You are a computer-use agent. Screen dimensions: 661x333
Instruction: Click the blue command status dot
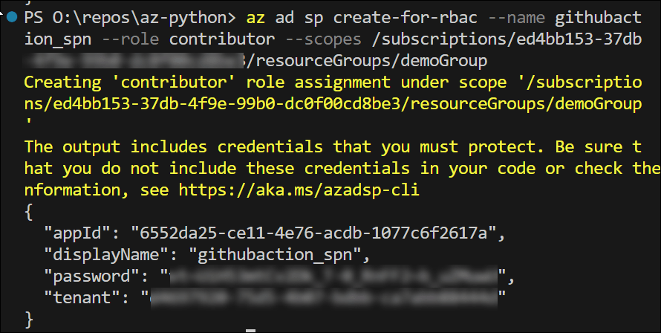pos(11,15)
